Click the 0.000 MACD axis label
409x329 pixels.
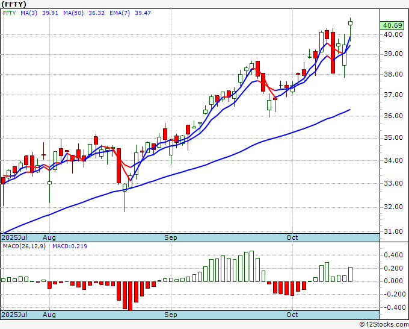pos(393,281)
